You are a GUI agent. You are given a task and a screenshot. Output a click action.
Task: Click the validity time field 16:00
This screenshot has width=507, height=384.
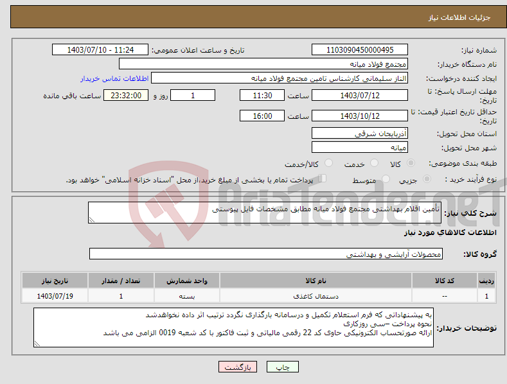pyautogui.click(x=262, y=116)
